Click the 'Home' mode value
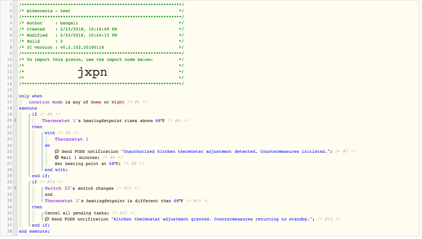The width and height of the screenshot is (422, 239). pos(96,102)
